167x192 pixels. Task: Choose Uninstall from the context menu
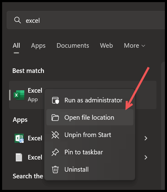tap(90, 170)
